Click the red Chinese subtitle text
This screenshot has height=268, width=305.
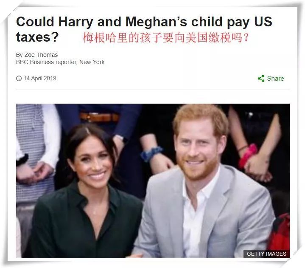[166, 38]
